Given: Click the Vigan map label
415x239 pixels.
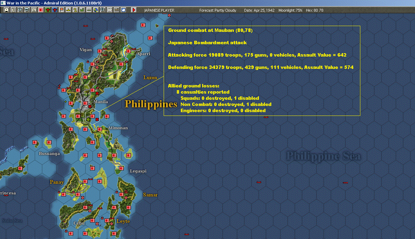Looking at the screenshot, I should click(86, 50).
